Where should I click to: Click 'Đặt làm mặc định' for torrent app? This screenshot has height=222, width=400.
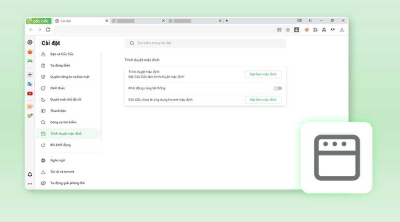tap(263, 100)
